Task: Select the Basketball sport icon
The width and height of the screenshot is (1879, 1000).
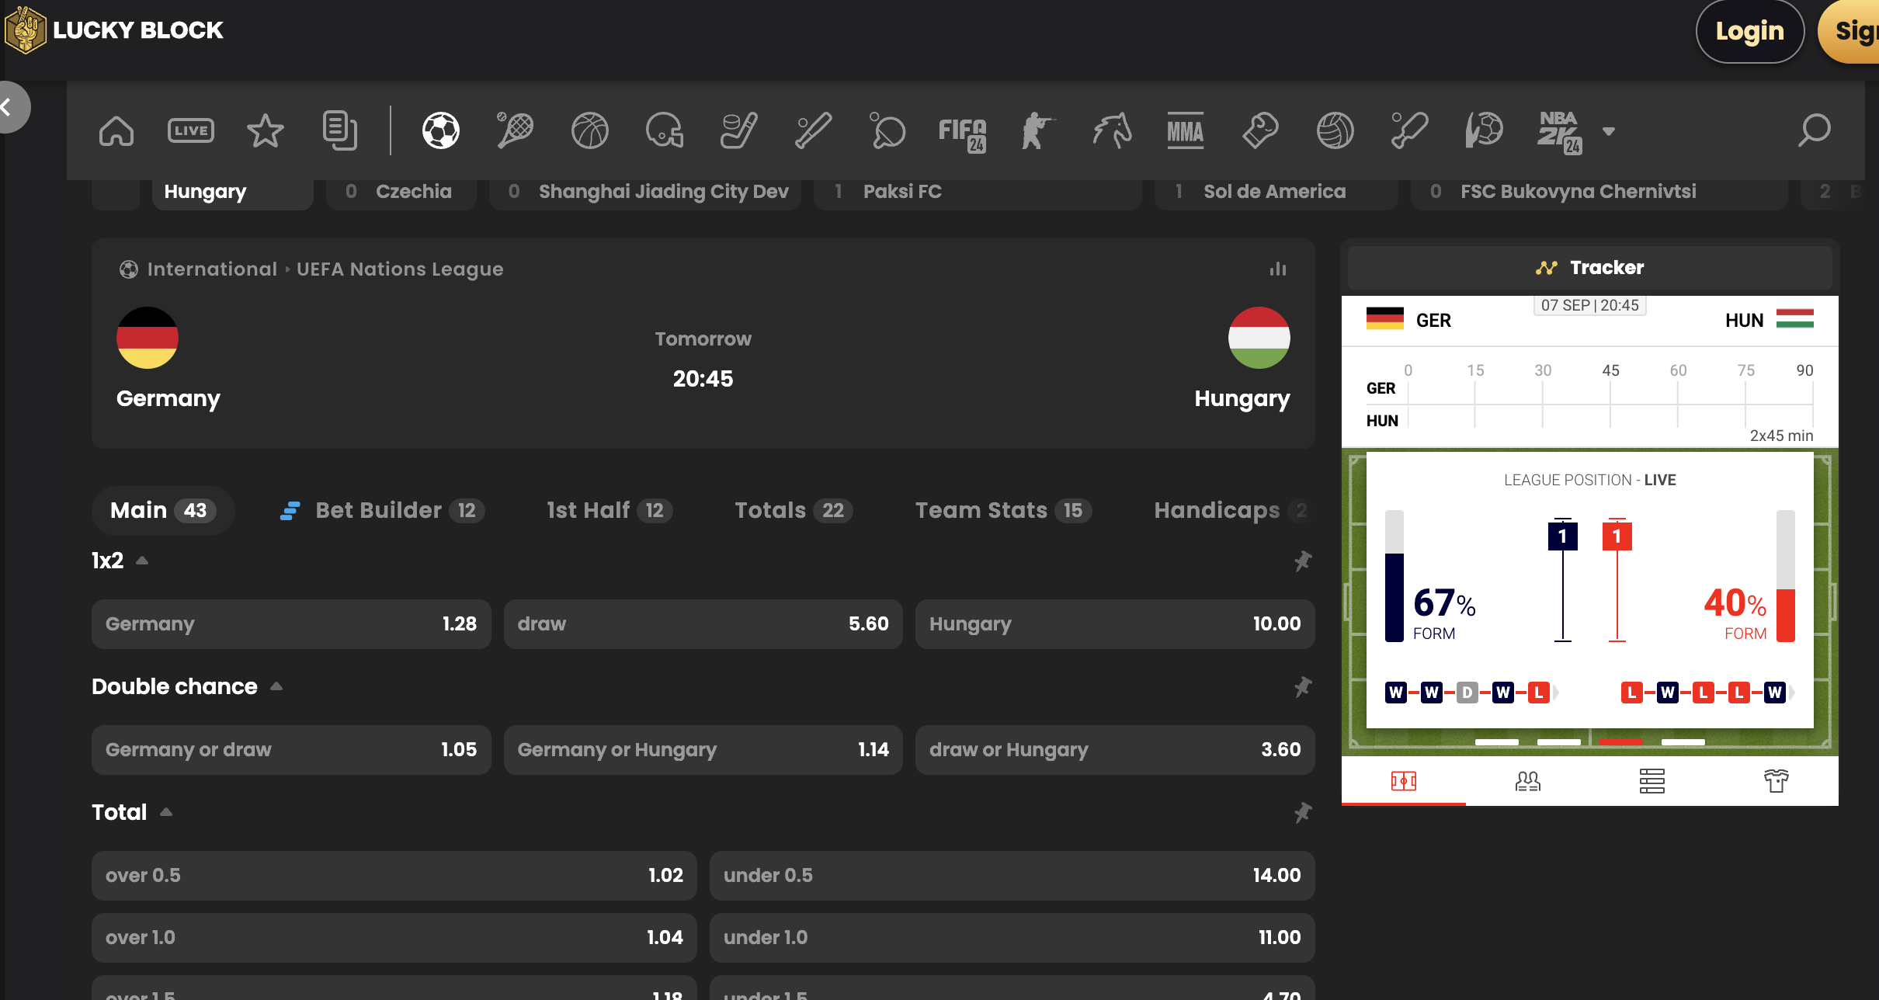Action: (590, 130)
